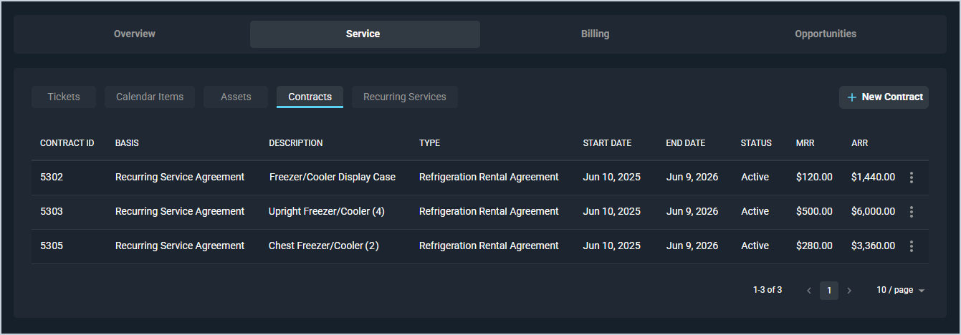Sort by the Start Date column header

click(607, 143)
